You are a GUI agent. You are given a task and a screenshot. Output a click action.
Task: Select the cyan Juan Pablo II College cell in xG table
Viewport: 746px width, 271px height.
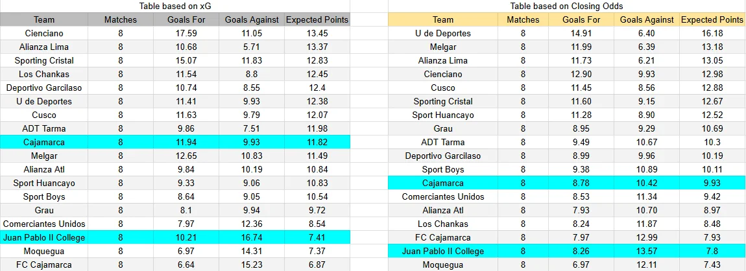coord(43,237)
